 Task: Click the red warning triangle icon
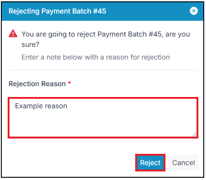click(13, 33)
